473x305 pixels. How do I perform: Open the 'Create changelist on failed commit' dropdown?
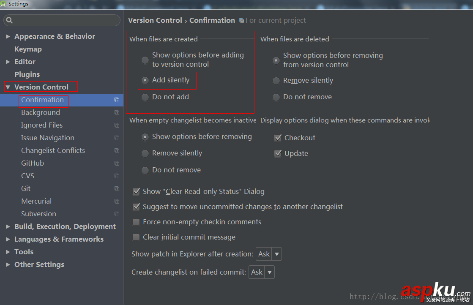click(x=270, y=272)
